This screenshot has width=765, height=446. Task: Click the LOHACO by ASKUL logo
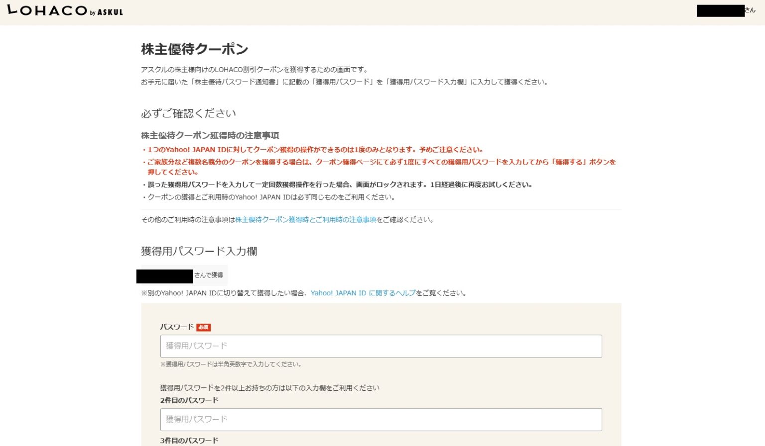tap(64, 11)
